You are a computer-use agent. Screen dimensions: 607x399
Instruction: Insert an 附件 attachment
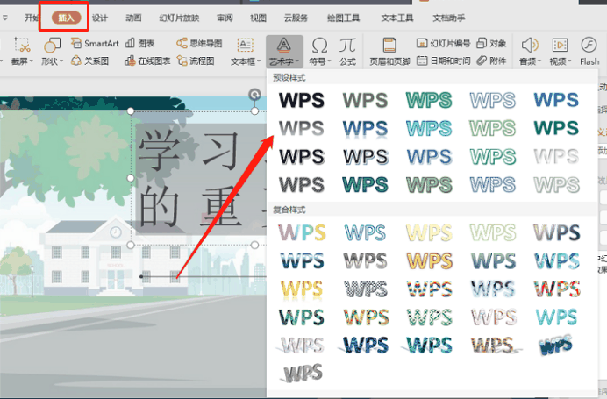coord(491,61)
